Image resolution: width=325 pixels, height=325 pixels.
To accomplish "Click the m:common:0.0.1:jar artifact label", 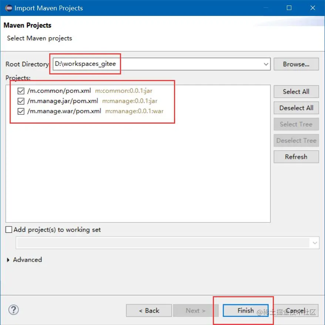I will pyautogui.click(x=124, y=91).
